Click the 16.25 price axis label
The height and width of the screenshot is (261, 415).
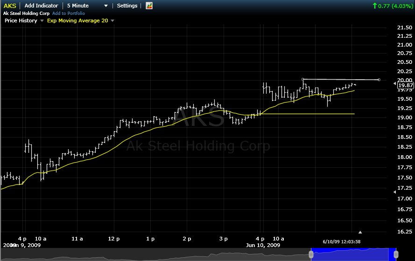click(405, 232)
